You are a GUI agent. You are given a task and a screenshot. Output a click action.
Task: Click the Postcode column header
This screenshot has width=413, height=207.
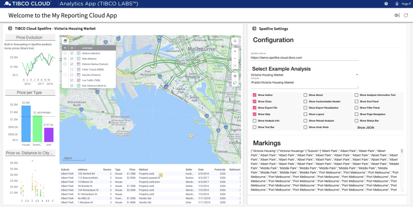coord(220,169)
